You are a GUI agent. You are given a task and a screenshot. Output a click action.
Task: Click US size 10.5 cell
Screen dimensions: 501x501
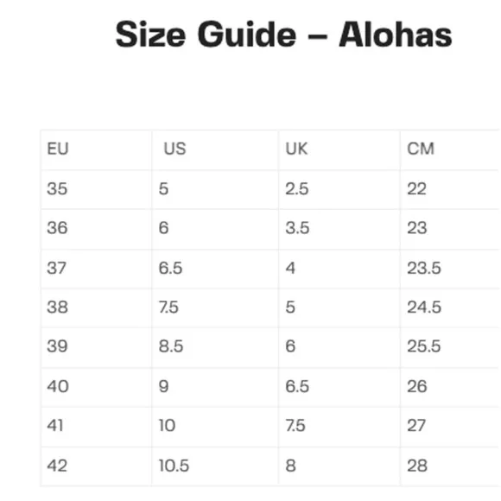tap(215, 466)
